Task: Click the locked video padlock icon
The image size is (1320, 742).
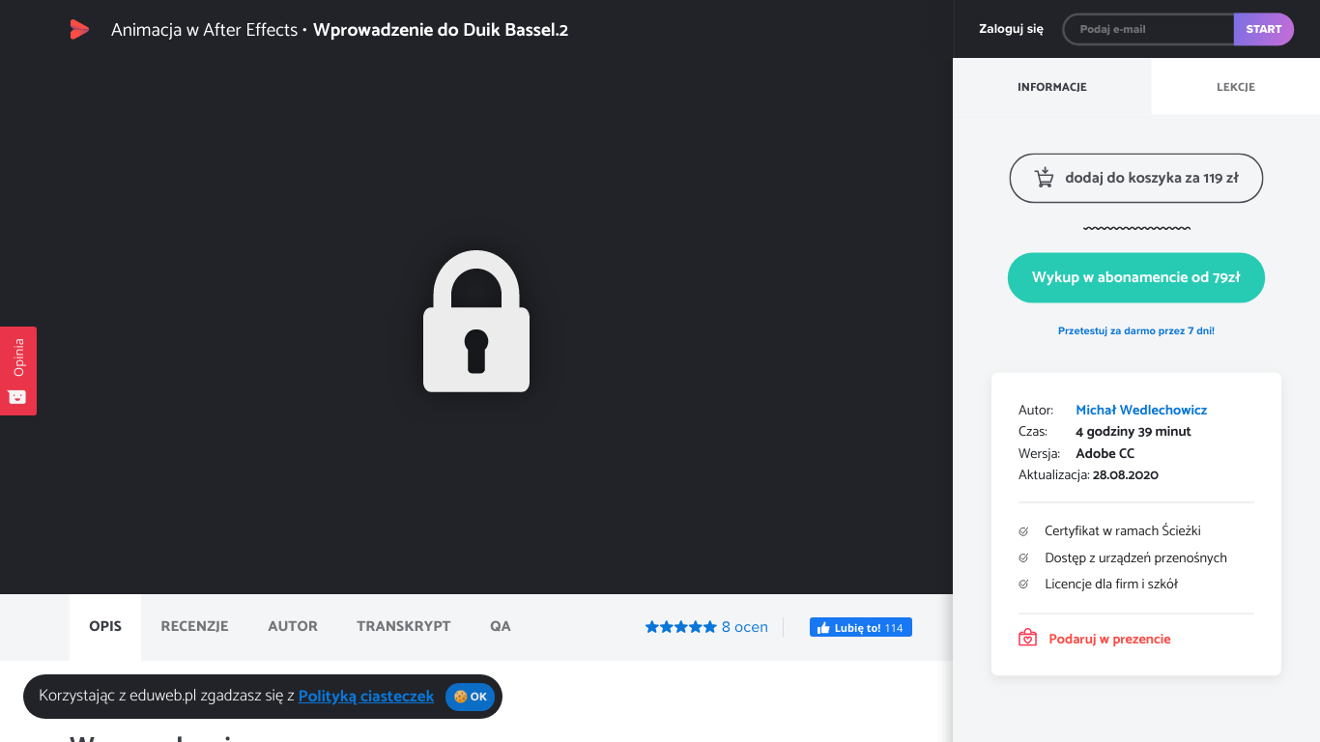Action: [x=476, y=322]
